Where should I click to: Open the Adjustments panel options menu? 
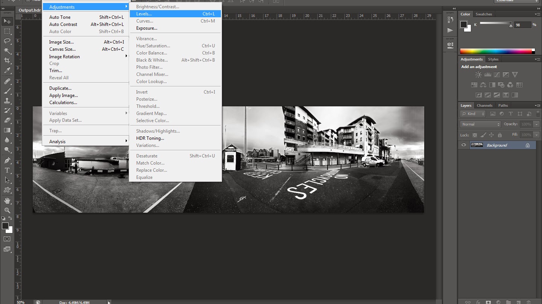click(x=537, y=59)
